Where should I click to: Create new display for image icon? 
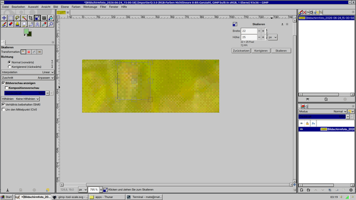(326, 99)
